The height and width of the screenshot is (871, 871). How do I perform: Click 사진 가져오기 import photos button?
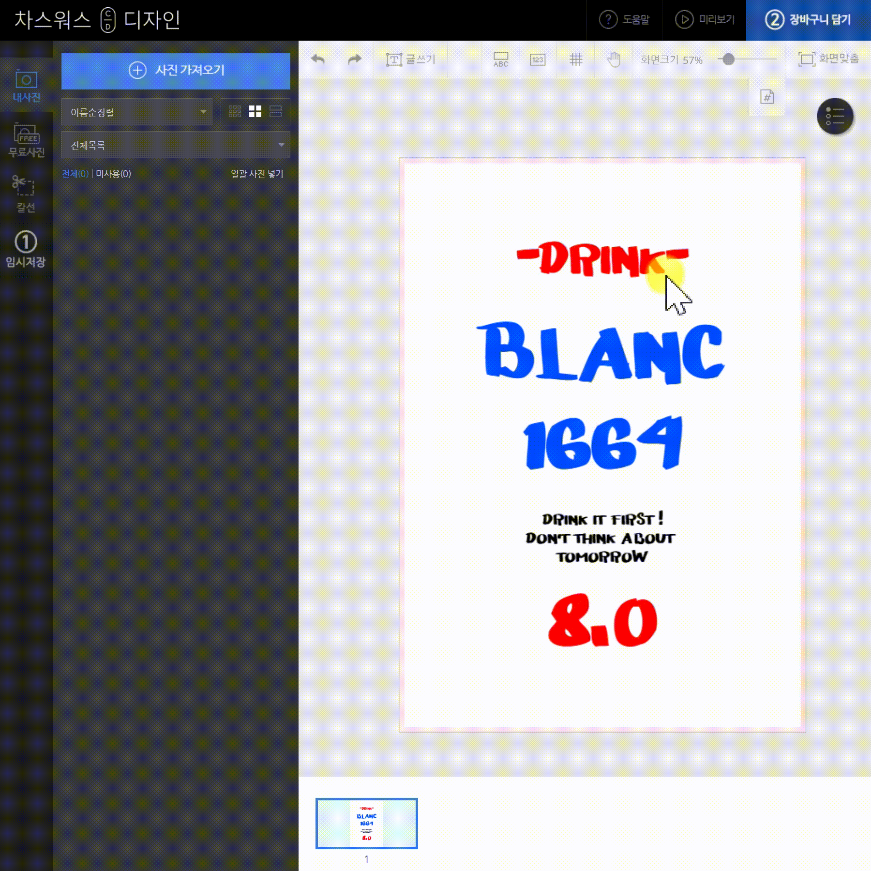[176, 71]
